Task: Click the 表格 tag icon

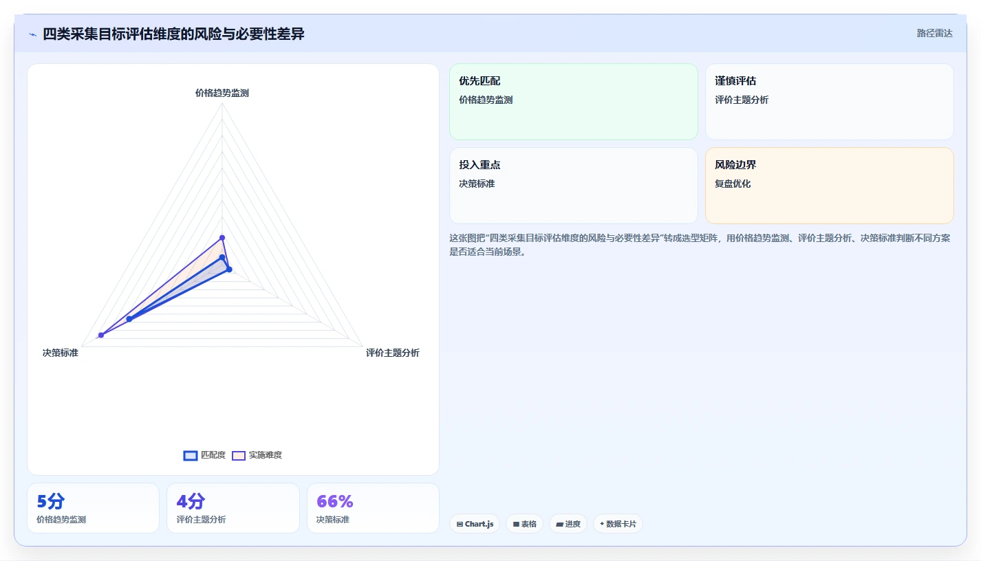Action: (516, 524)
